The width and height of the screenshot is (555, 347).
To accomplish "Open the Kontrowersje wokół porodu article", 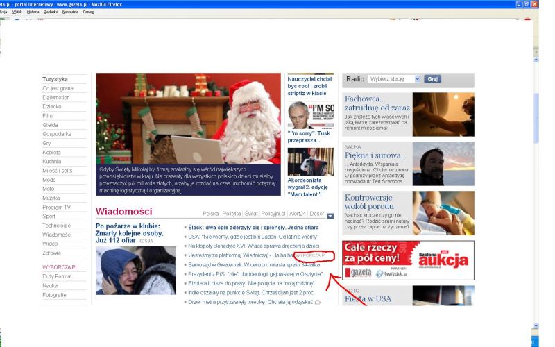I will pos(369,202).
